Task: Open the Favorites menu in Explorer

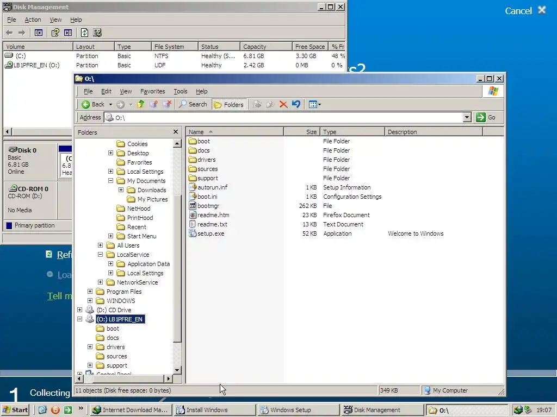Action: (x=152, y=91)
